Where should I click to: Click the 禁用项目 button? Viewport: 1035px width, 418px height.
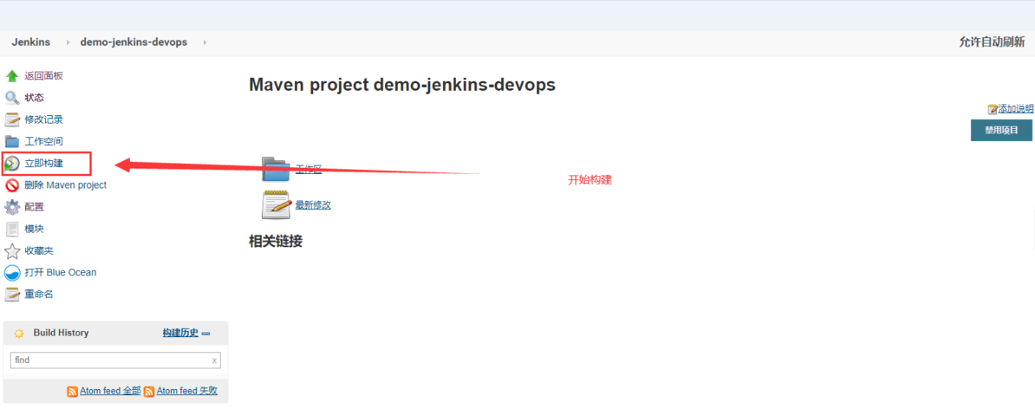[x=1001, y=130]
